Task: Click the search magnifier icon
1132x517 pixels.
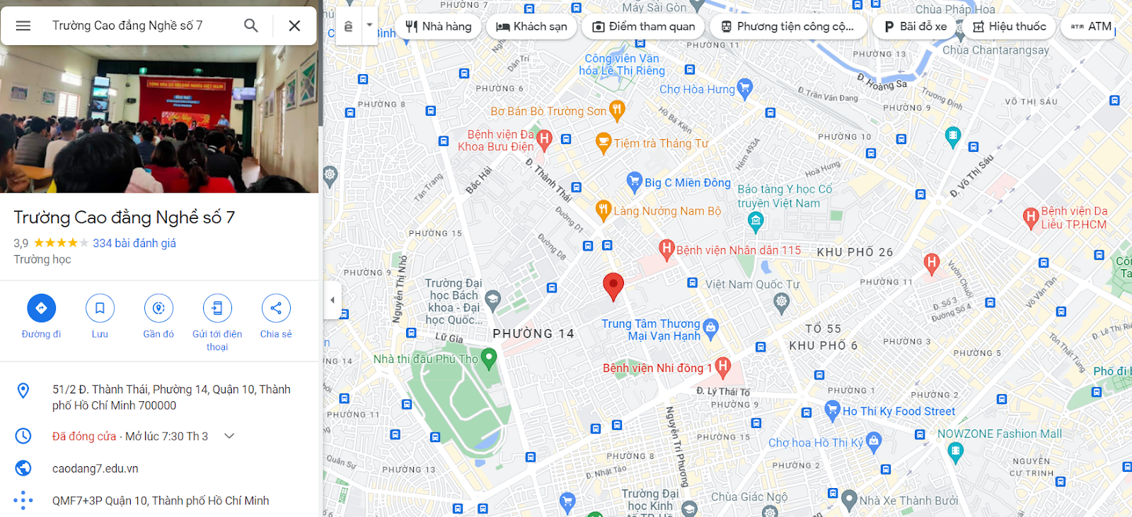Action: point(251,25)
